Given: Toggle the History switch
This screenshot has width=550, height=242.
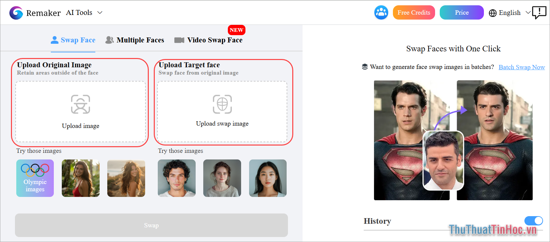Looking at the screenshot, I should click(x=534, y=221).
